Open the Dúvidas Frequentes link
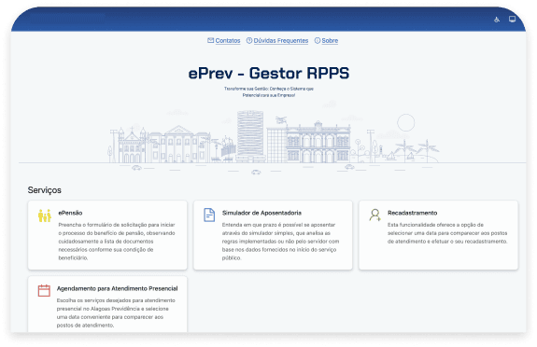This screenshot has height=347, width=537. click(x=281, y=41)
